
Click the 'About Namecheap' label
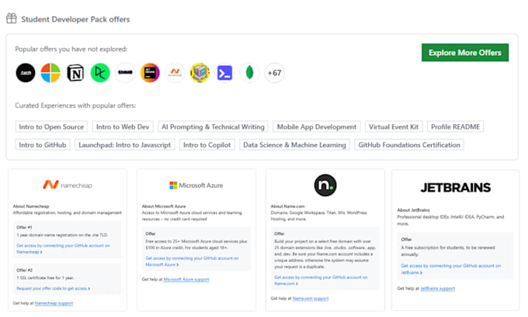click(x=31, y=206)
